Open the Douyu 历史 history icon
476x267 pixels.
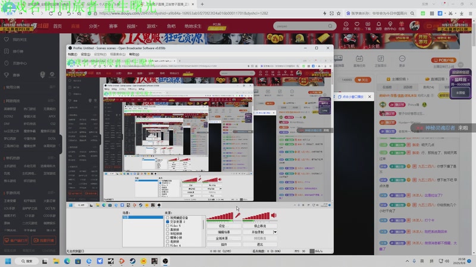pyautogui.click(x=346, y=26)
